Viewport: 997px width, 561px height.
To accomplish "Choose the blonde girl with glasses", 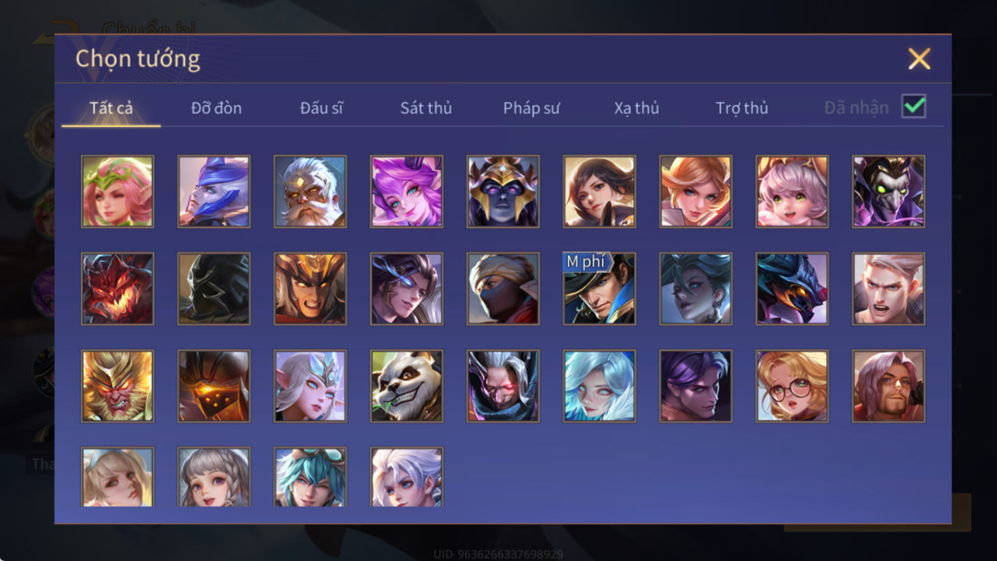I will (792, 386).
